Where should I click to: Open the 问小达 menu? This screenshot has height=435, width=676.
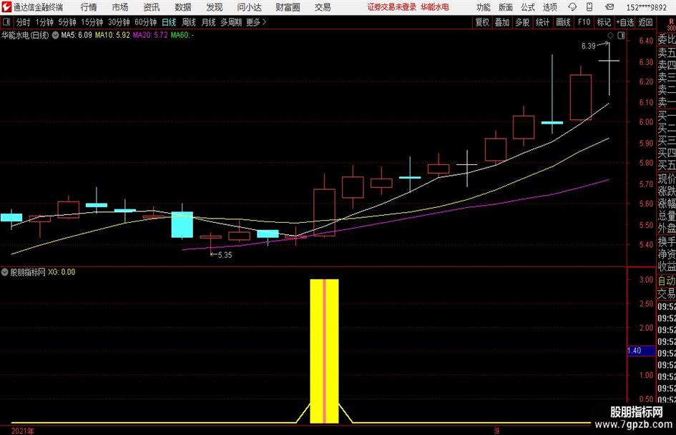click(x=249, y=7)
